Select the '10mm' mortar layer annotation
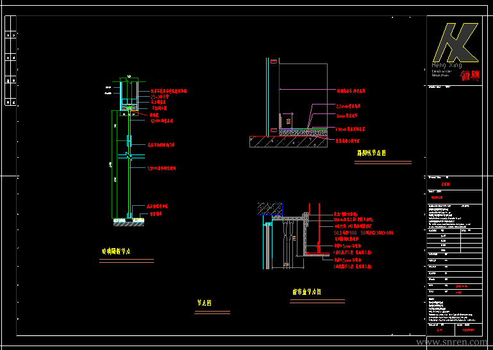This screenshot has height=350, width=493. [x=350, y=129]
